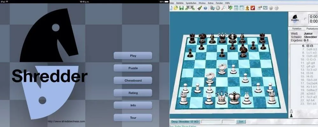Click the golden chess pawn toolbar icon
318x127 pixels.
(247, 8)
